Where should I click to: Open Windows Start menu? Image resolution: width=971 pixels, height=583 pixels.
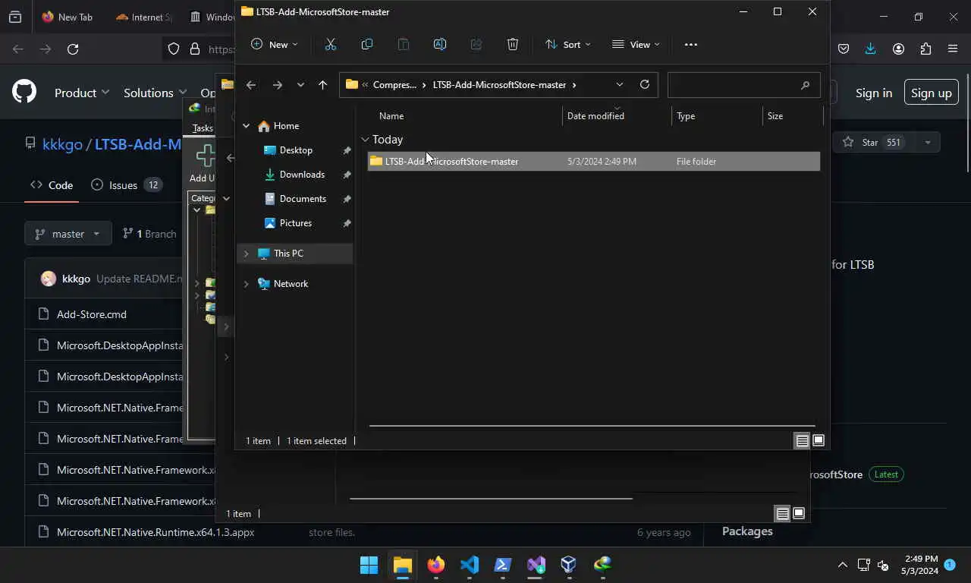point(369,565)
